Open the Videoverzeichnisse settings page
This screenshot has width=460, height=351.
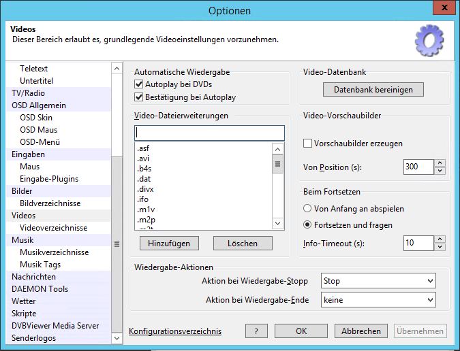pyautogui.click(x=53, y=228)
